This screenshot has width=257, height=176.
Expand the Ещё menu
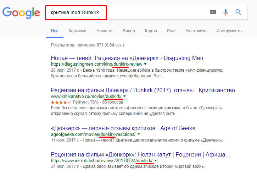click(x=171, y=31)
